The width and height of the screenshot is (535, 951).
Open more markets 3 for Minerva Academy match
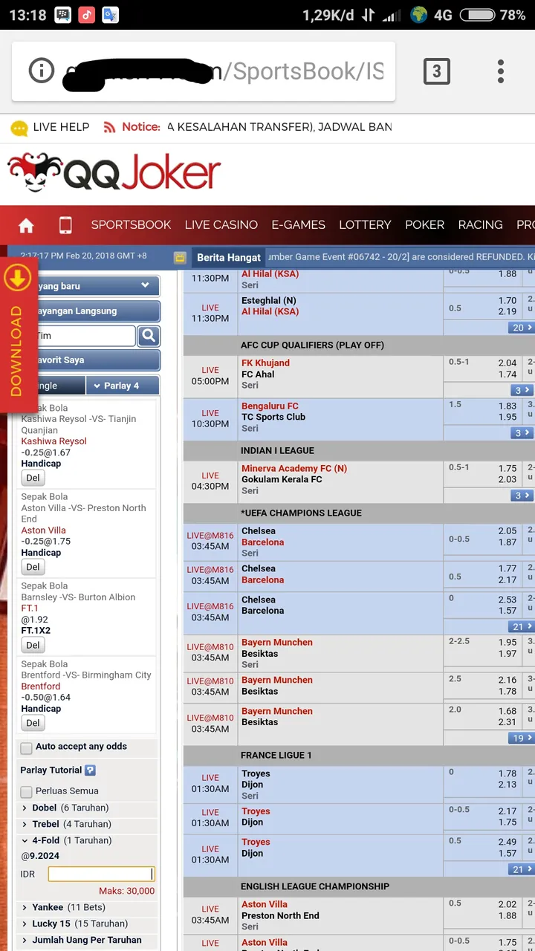[x=522, y=496]
